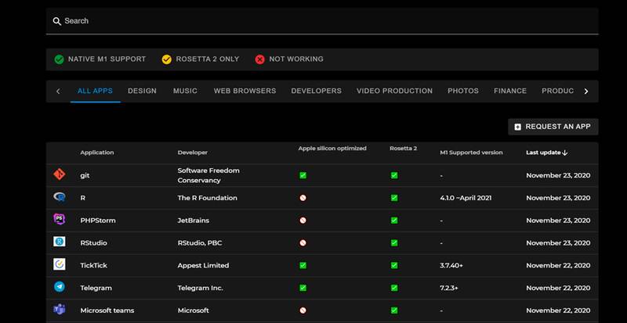This screenshot has width=627, height=323.
Task: Click the Developer column header
Action: tap(192, 153)
